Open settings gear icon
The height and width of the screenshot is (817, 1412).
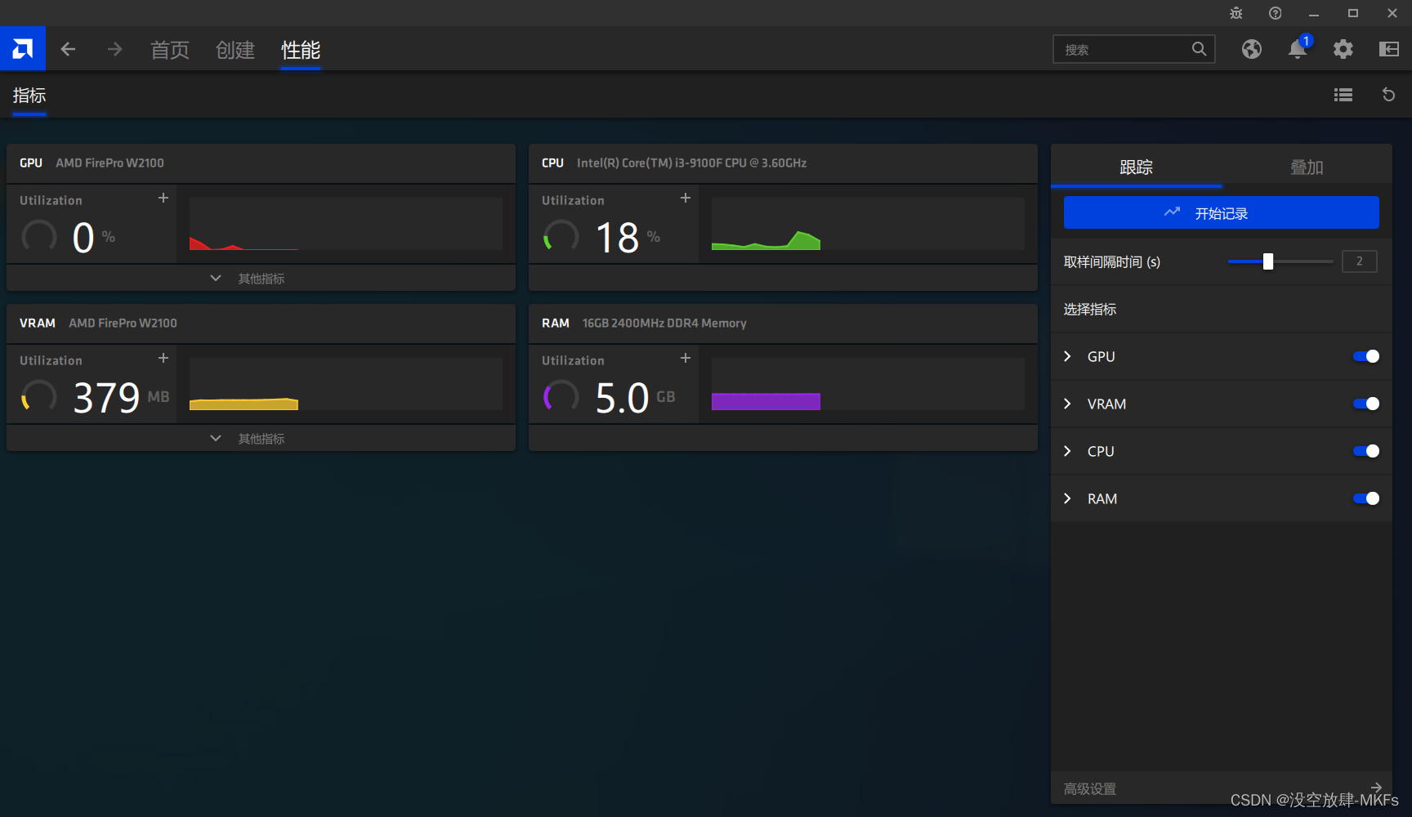pyautogui.click(x=1343, y=49)
